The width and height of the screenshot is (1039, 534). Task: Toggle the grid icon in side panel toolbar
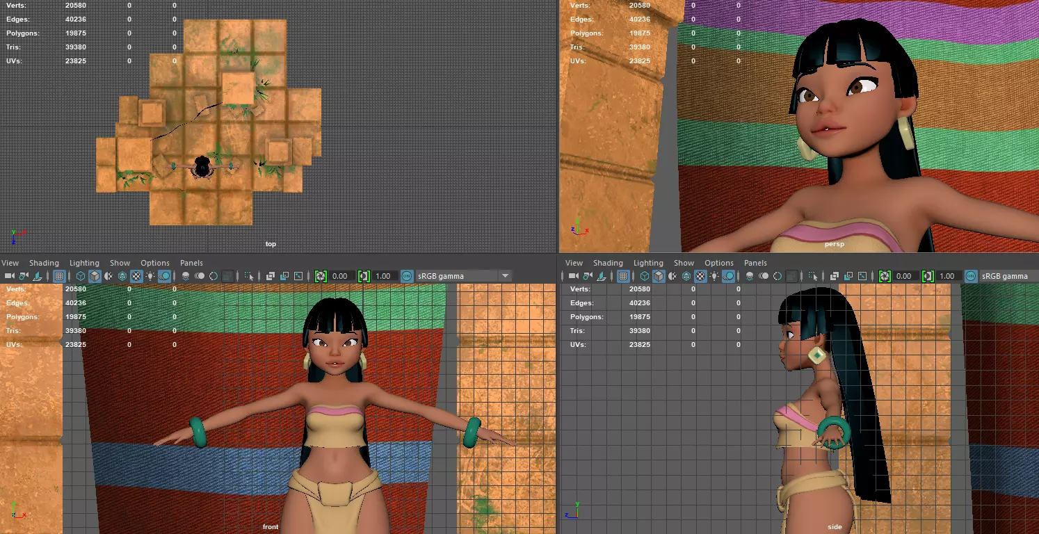point(623,276)
